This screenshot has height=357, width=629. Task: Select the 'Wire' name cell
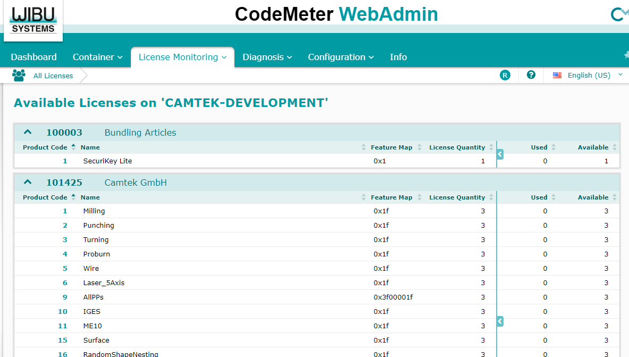91,268
